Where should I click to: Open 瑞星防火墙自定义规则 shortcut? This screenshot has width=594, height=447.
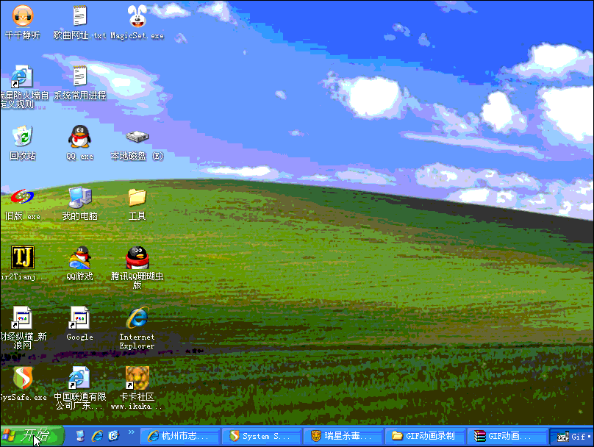click(21, 76)
